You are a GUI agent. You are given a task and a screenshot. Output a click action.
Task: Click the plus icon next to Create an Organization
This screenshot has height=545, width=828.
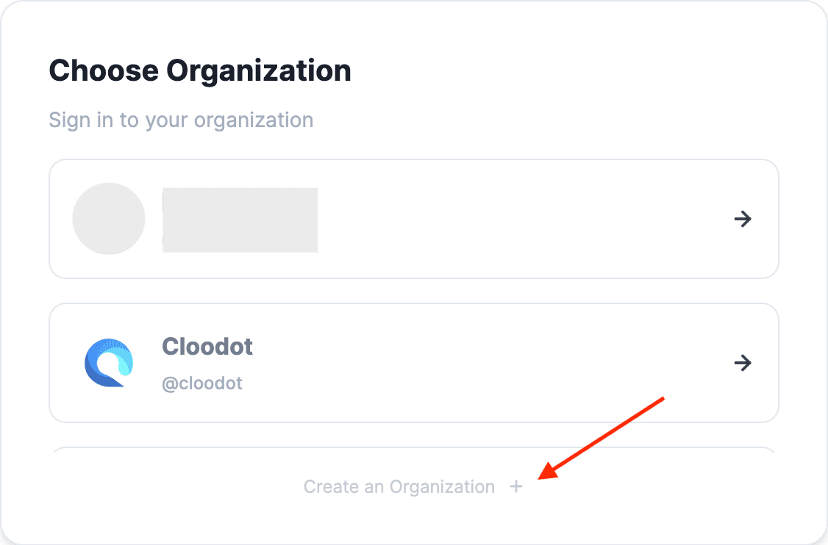[x=517, y=486]
